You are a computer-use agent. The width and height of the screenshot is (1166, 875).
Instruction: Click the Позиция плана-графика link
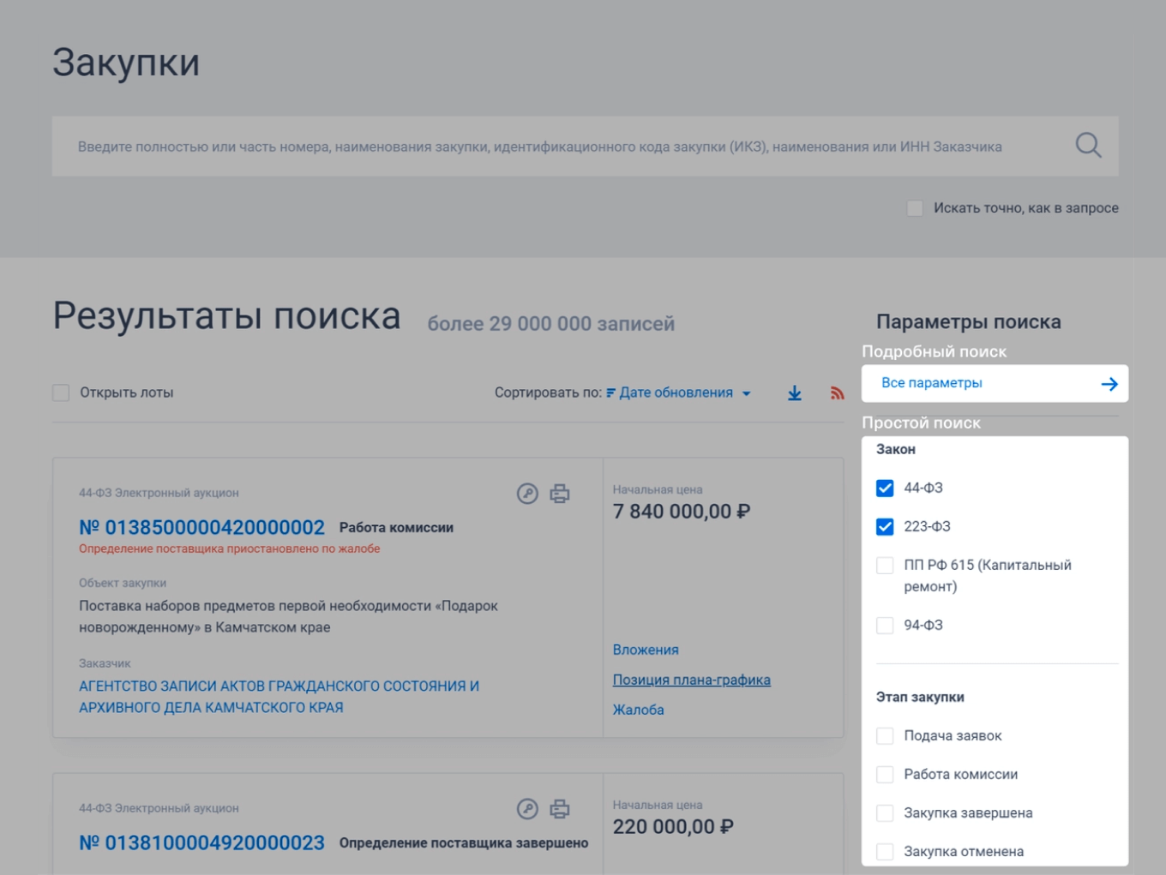pyautogui.click(x=691, y=680)
